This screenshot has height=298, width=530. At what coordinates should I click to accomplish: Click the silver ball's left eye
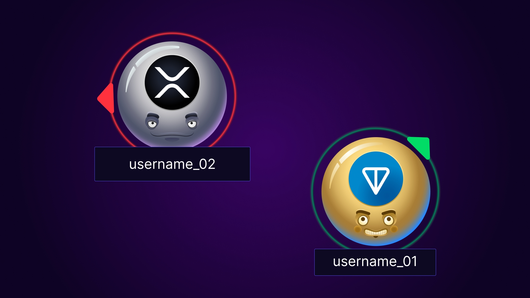152,124
